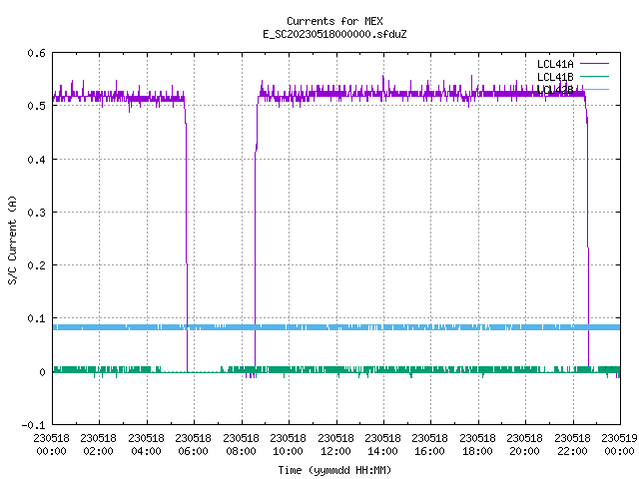Image resolution: width=639 pixels, height=479 pixels.
Task: Click the purple LCL41A legend line sample
Action: tap(594, 64)
